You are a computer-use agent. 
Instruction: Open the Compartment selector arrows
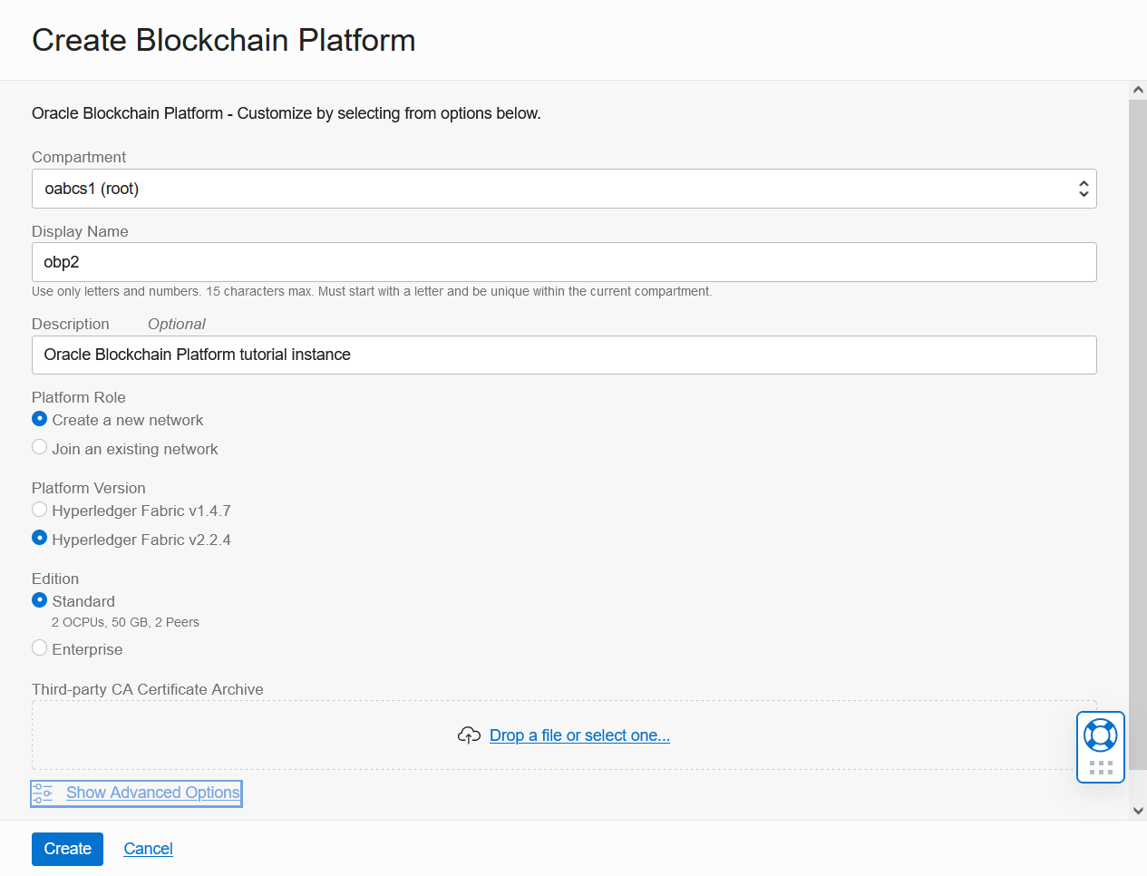click(x=1083, y=188)
